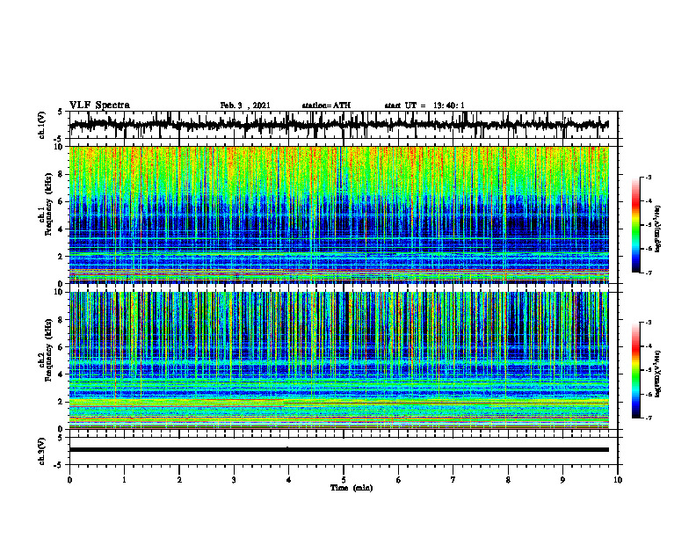Click the ch.2 colorbar "log(PSD)" unit label

click(658, 373)
